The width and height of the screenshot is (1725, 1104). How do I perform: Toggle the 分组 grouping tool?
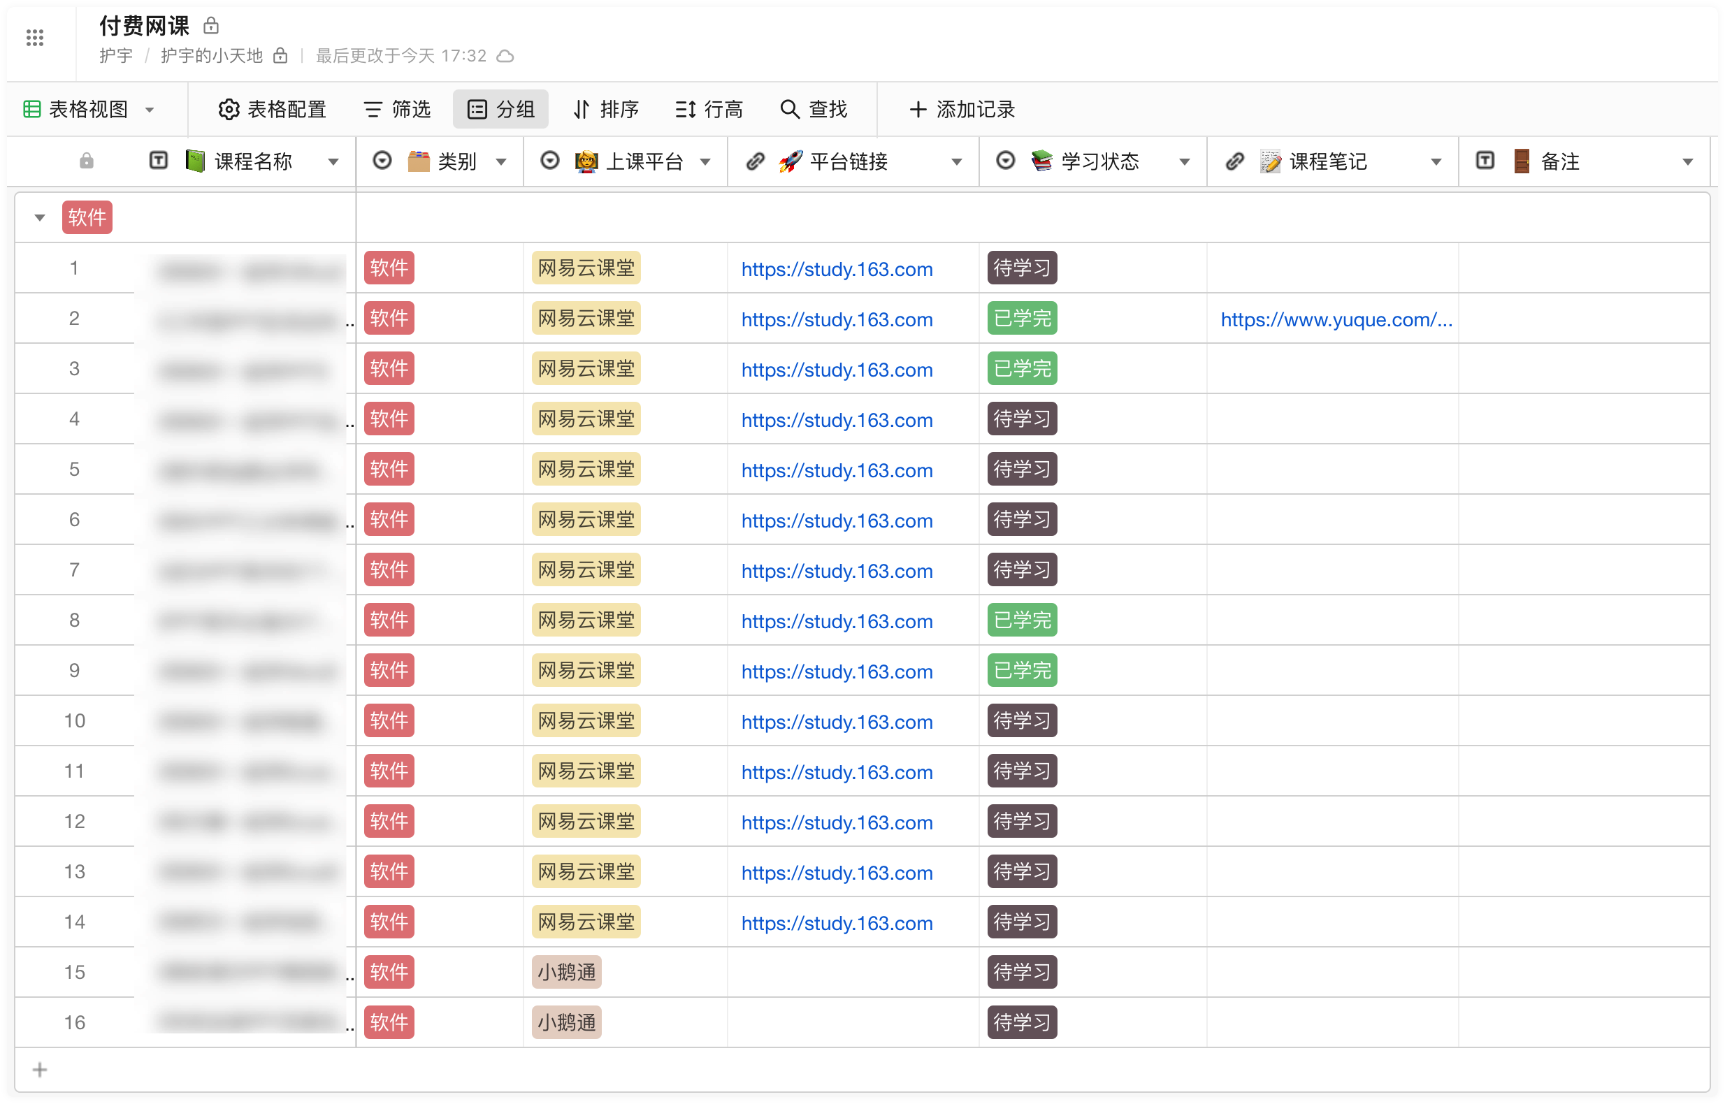pyautogui.click(x=500, y=109)
